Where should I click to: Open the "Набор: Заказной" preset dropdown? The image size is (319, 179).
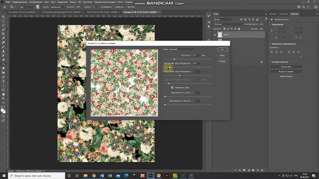point(179,49)
